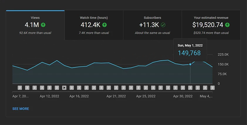Screen dimensions: 247x125
Task: Switch to Your estimated revenue tab
Action: [x=211, y=25]
